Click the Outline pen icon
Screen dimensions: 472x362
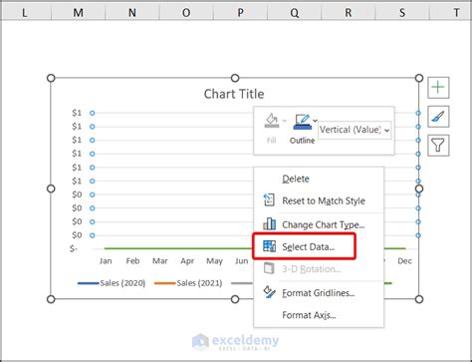coord(302,122)
